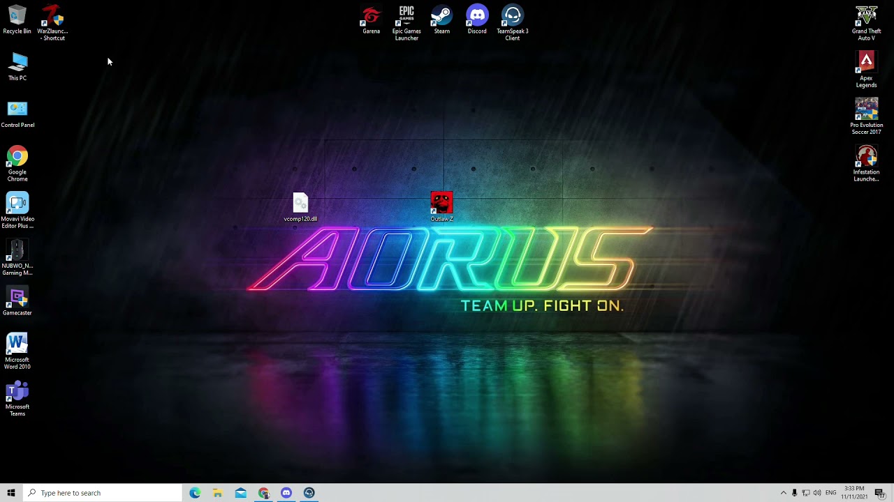Select the Gamecaster desktop icon

tap(17, 302)
